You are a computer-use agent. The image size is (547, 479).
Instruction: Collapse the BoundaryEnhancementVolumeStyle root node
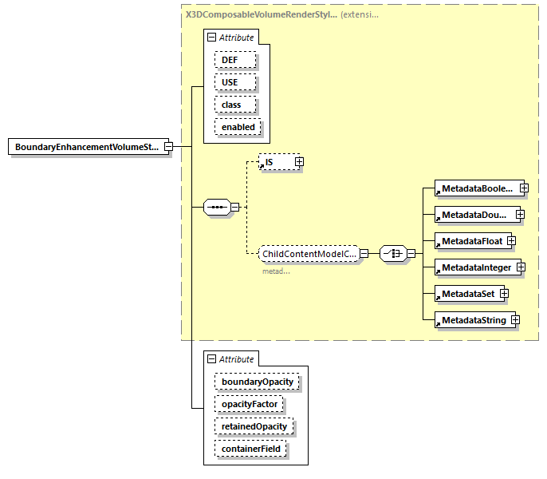pyautogui.click(x=169, y=147)
